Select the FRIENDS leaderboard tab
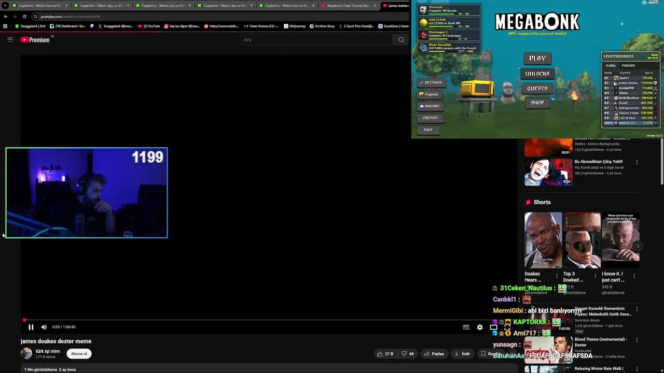The width and height of the screenshot is (664, 373). click(628, 65)
